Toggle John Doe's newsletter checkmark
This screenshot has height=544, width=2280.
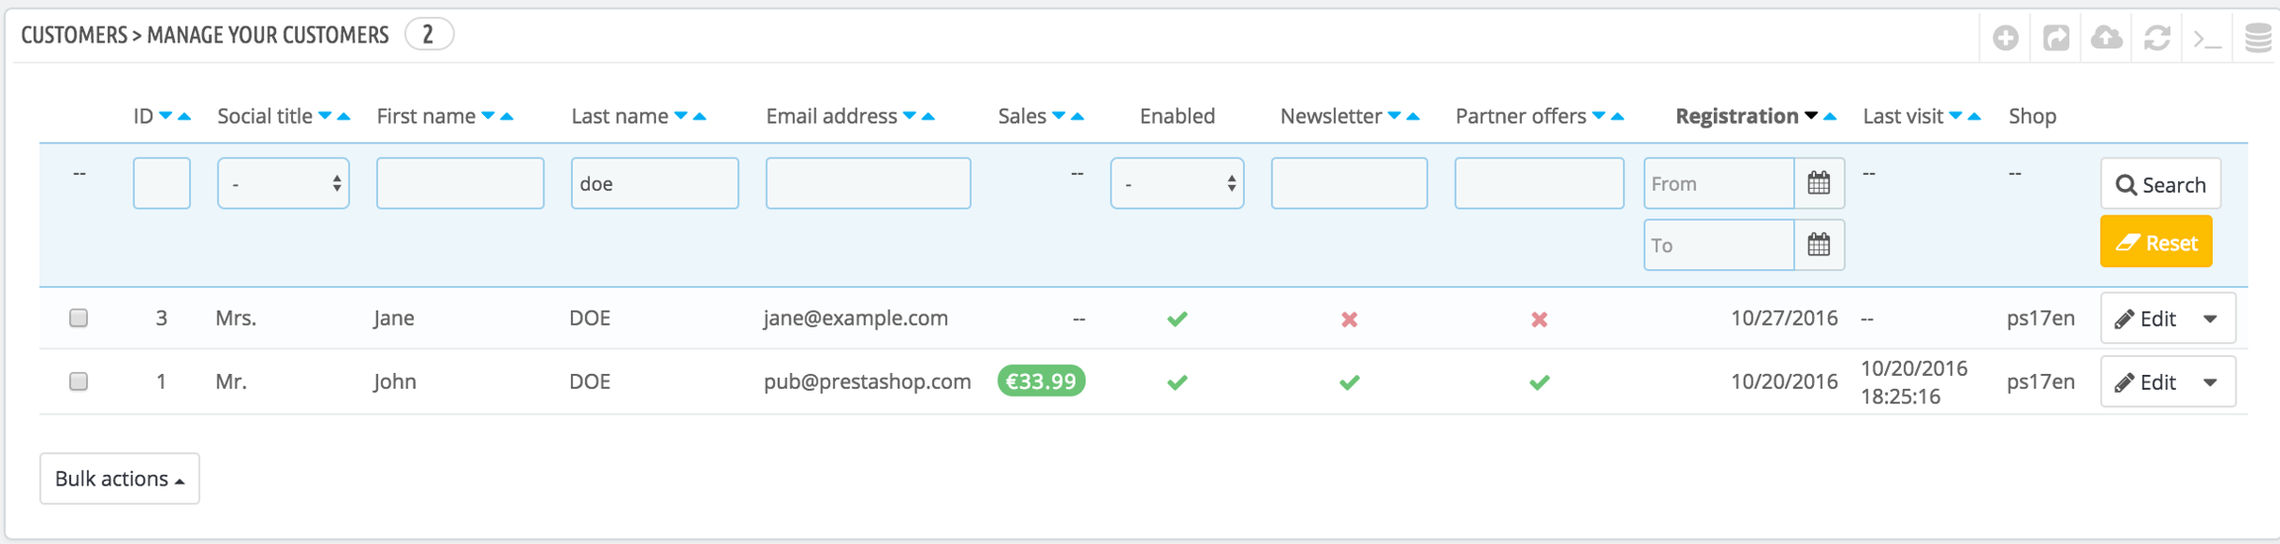(1349, 383)
